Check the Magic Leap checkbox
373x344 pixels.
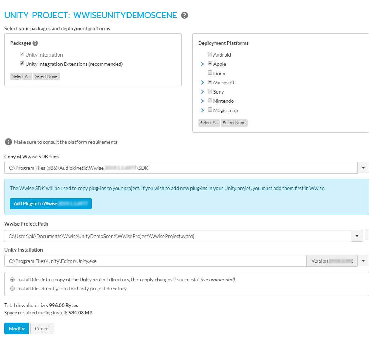[x=210, y=110]
